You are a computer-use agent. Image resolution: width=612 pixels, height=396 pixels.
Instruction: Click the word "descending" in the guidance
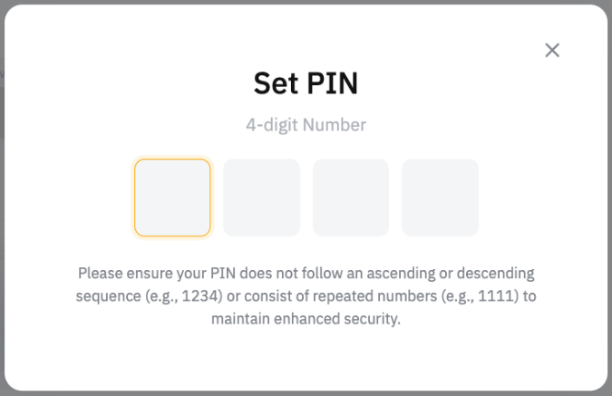[495, 273]
